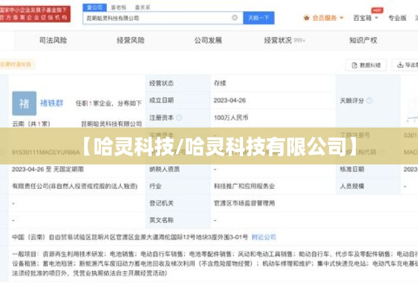The image size is (418, 292).
Task: Select the 2023-04-26 establishment date value
Action: click(229, 100)
